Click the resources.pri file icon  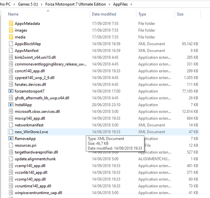click(x=11, y=145)
